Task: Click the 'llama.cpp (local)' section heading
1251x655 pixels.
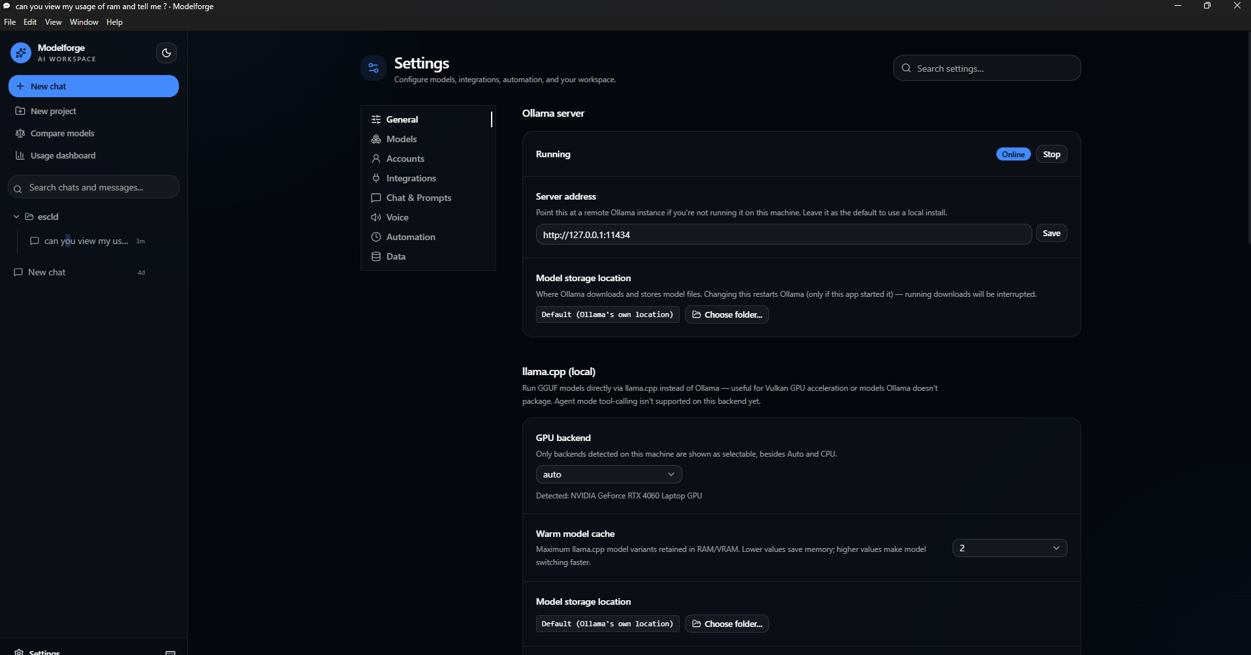Action: [559, 371]
